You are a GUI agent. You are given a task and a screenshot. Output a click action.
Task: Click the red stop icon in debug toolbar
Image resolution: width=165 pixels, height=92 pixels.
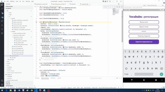(119, 7)
